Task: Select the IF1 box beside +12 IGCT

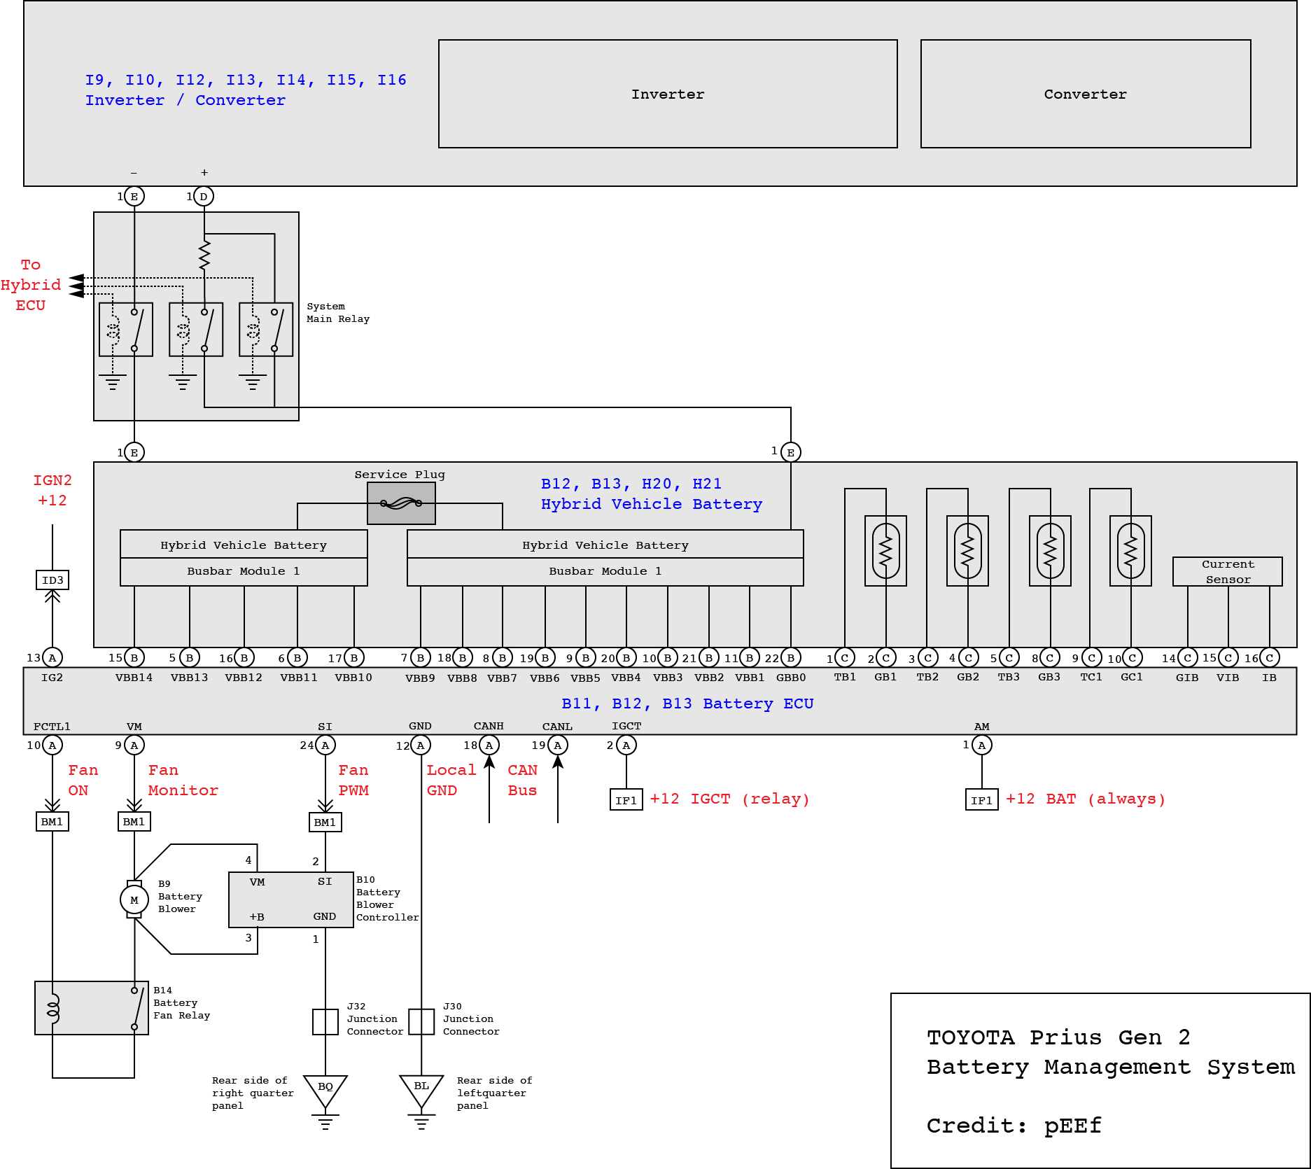Action: click(x=626, y=800)
